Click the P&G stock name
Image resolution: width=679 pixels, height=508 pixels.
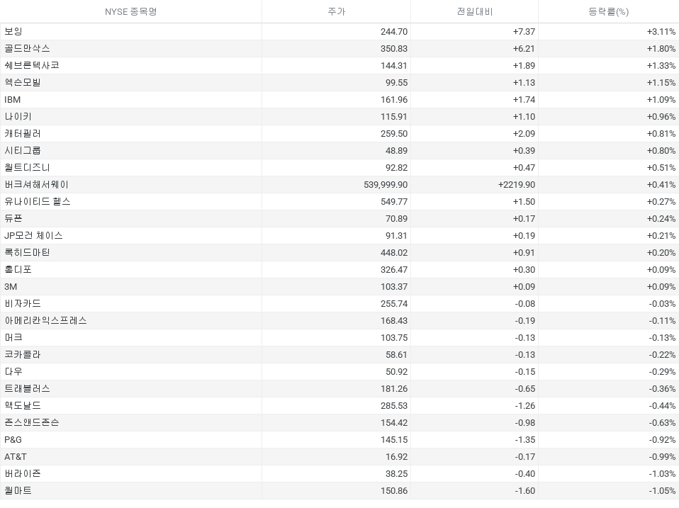click(x=13, y=439)
